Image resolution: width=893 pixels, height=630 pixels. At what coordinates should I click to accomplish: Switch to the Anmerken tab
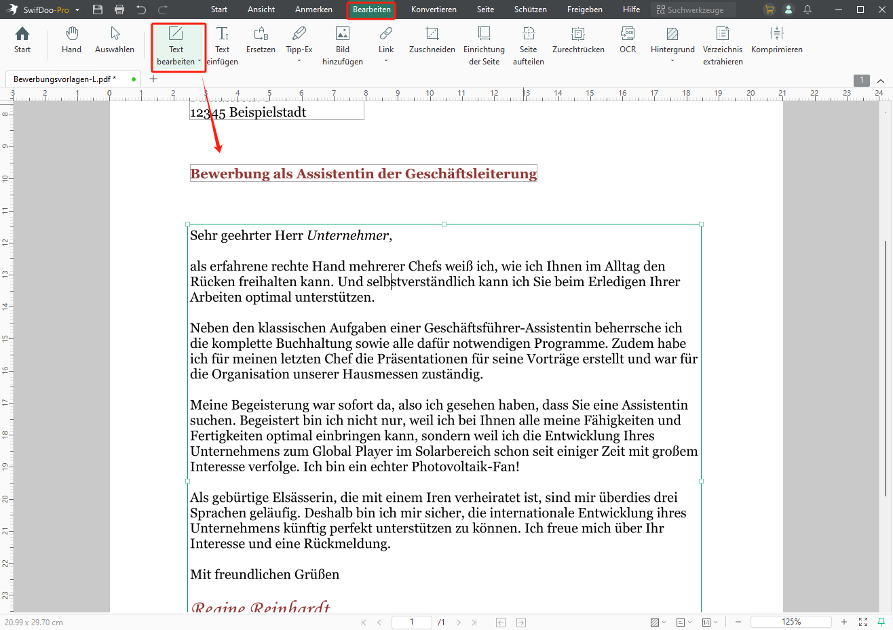pyautogui.click(x=313, y=9)
